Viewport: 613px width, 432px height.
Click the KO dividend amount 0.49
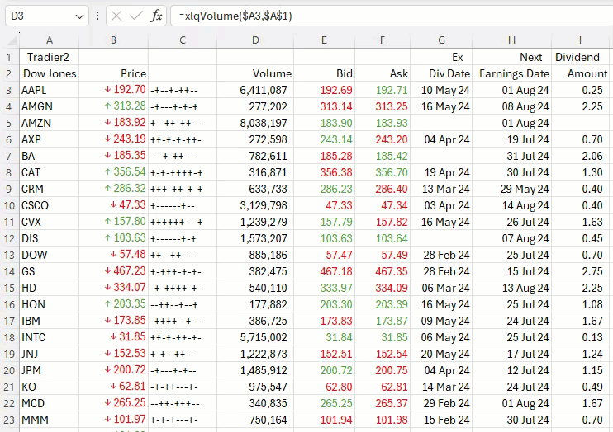coord(580,387)
